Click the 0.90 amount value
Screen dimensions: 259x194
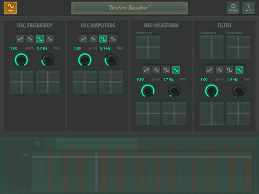click(140, 79)
